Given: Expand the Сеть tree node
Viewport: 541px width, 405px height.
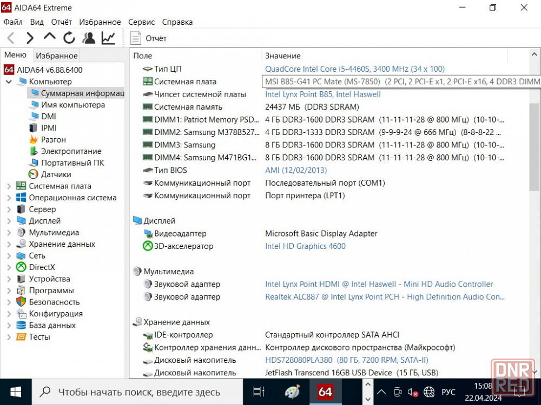Looking at the screenshot, I should pyautogui.click(x=9, y=255).
